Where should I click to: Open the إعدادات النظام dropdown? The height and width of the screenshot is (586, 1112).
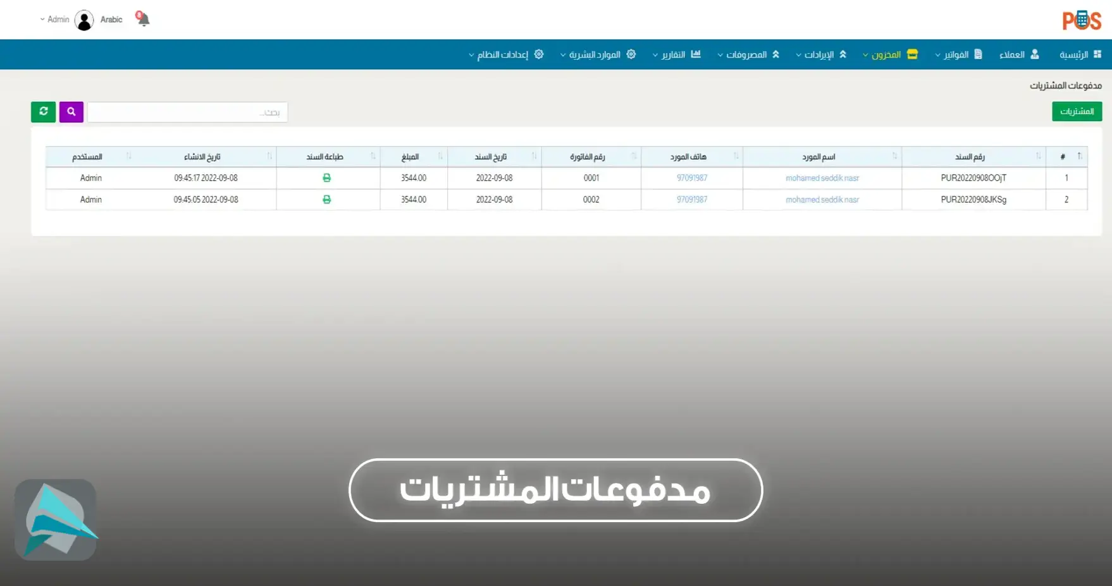click(506, 55)
